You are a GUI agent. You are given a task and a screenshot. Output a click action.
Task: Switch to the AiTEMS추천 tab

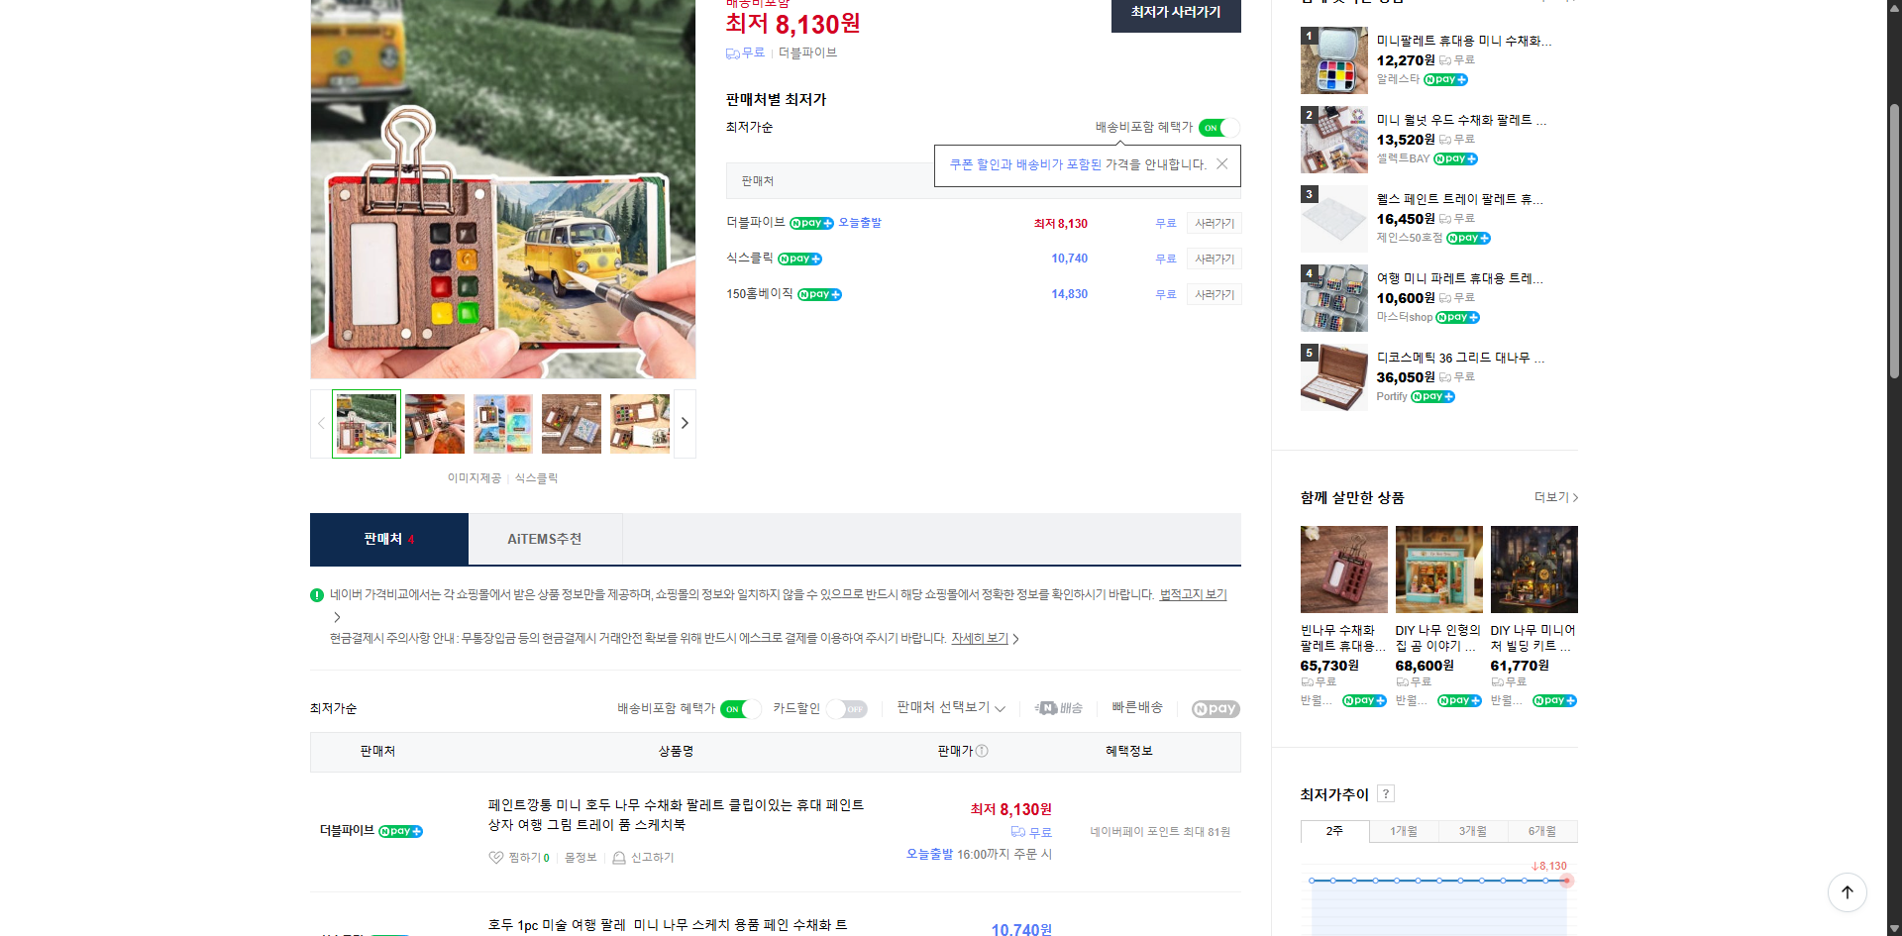pos(545,539)
